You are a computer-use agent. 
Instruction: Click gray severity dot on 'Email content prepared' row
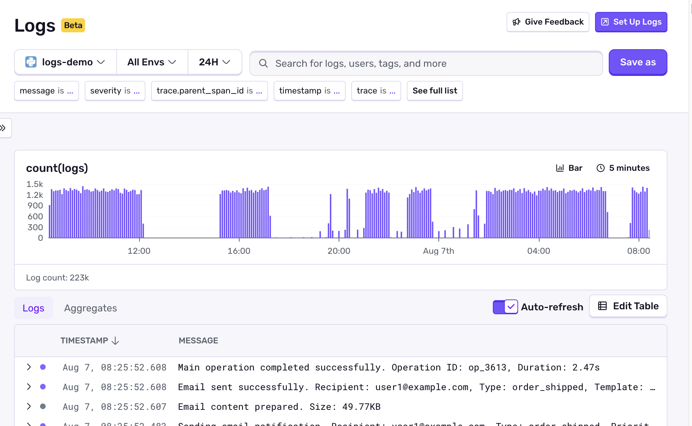click(x=43, y=406)
